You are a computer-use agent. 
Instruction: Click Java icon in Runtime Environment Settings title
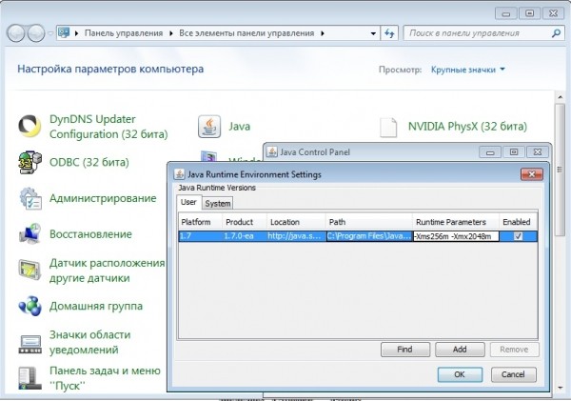pyautogui.click(x=179, y=174)
